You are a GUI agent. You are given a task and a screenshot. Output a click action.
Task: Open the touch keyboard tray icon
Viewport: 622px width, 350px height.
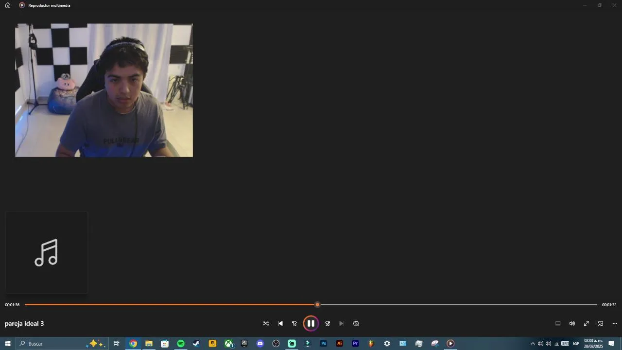coord(565,344)
